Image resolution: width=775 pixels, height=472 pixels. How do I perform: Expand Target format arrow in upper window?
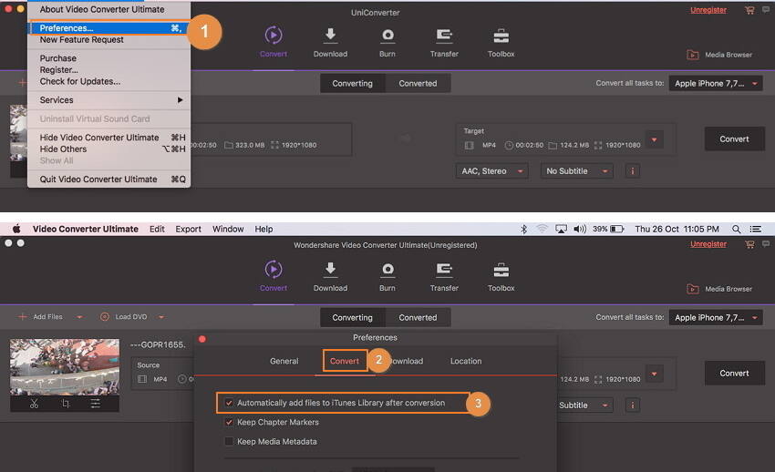pos(655,139)
